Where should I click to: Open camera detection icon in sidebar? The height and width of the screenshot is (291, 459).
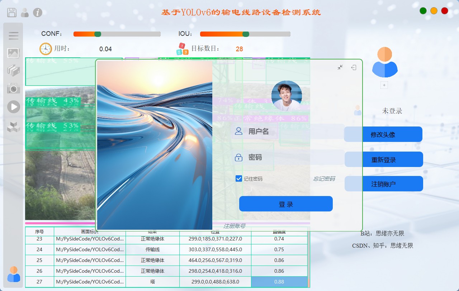[13, 88]
